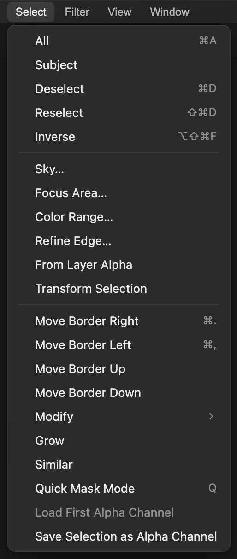Choose Move Border Down
Image resolution: width=237 pixels, height=559 pixels.
[119, 393]
